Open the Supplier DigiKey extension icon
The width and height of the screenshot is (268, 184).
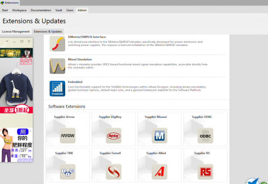(113, 136)
